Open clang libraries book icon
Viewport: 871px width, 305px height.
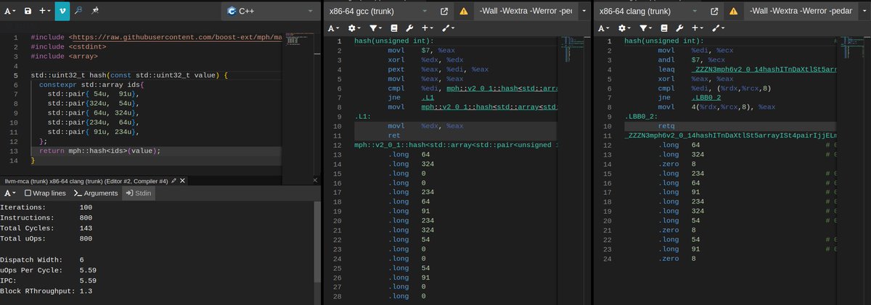(x=664, y=28)
